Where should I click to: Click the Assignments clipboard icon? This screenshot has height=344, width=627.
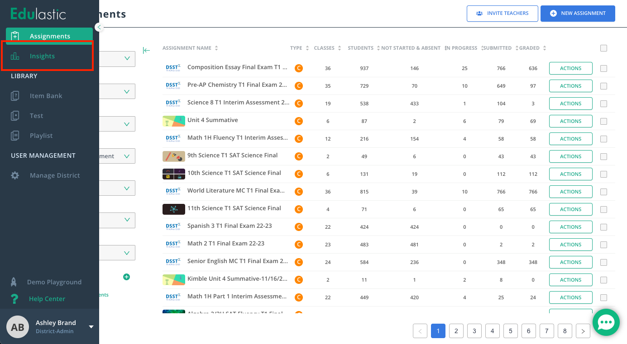15,36
